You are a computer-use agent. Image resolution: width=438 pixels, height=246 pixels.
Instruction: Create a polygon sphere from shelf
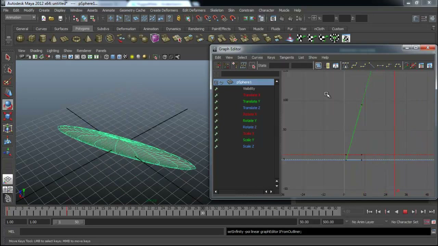[20, 38]
